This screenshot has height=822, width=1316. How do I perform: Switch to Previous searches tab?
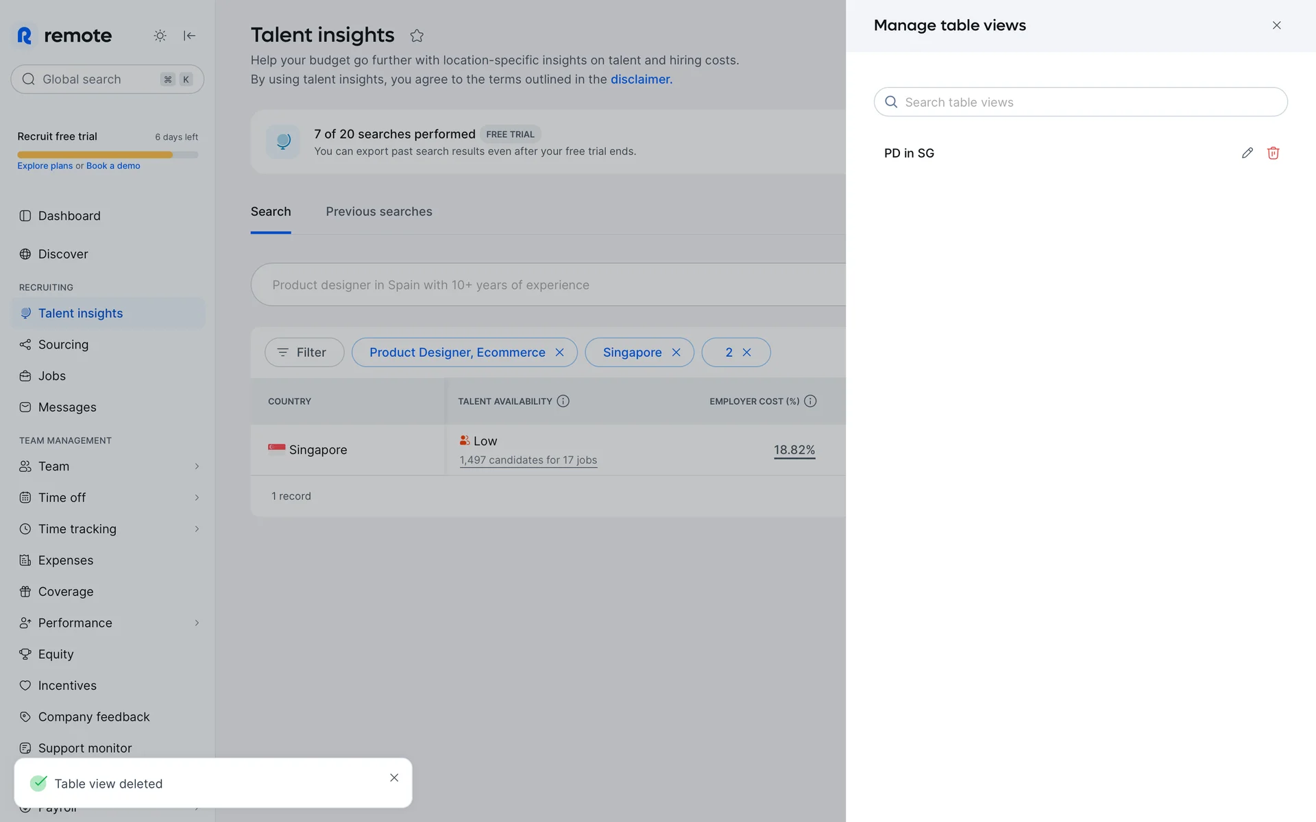[x=378, y=212]
